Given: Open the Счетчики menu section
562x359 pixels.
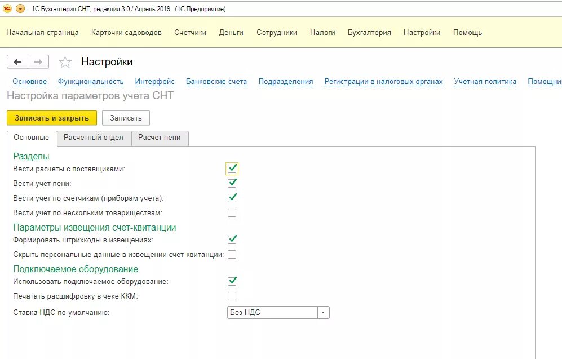Looking at the screenshot, I should tap(191, 33).
